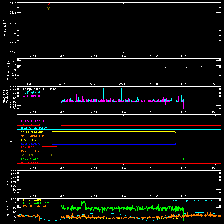Click the red X legend label
The width and height of the screenshot is (224, 224).
48,5
